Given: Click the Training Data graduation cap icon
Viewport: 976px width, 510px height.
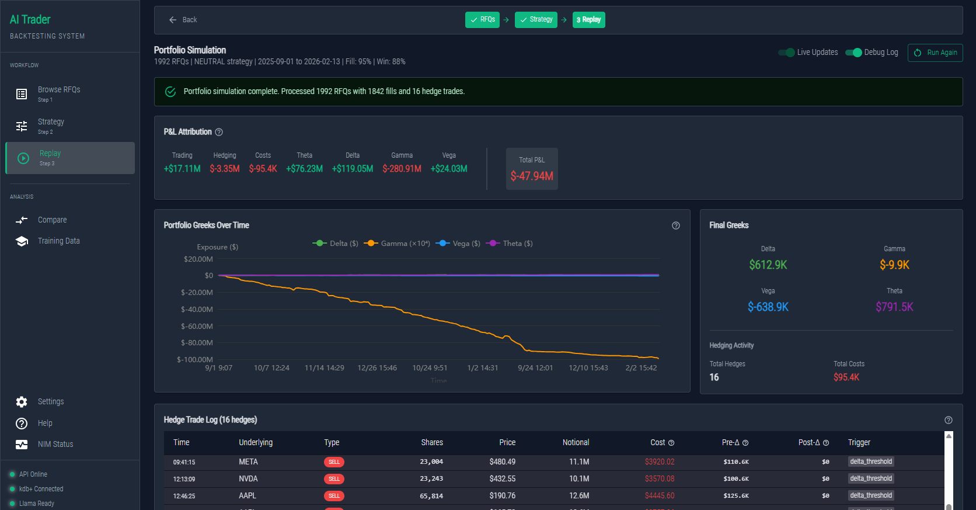Looking at the screenshot, I should pyautogui.click(x=22, y=241).
